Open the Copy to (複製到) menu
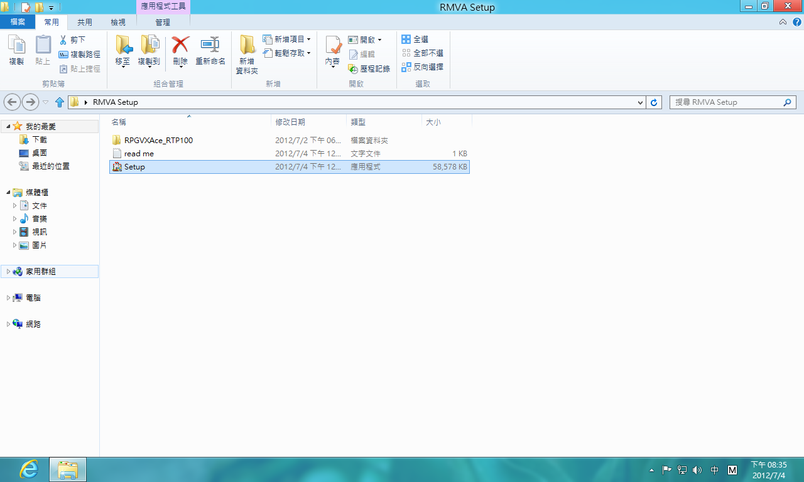Screen dimensions: 804x482 149,51
